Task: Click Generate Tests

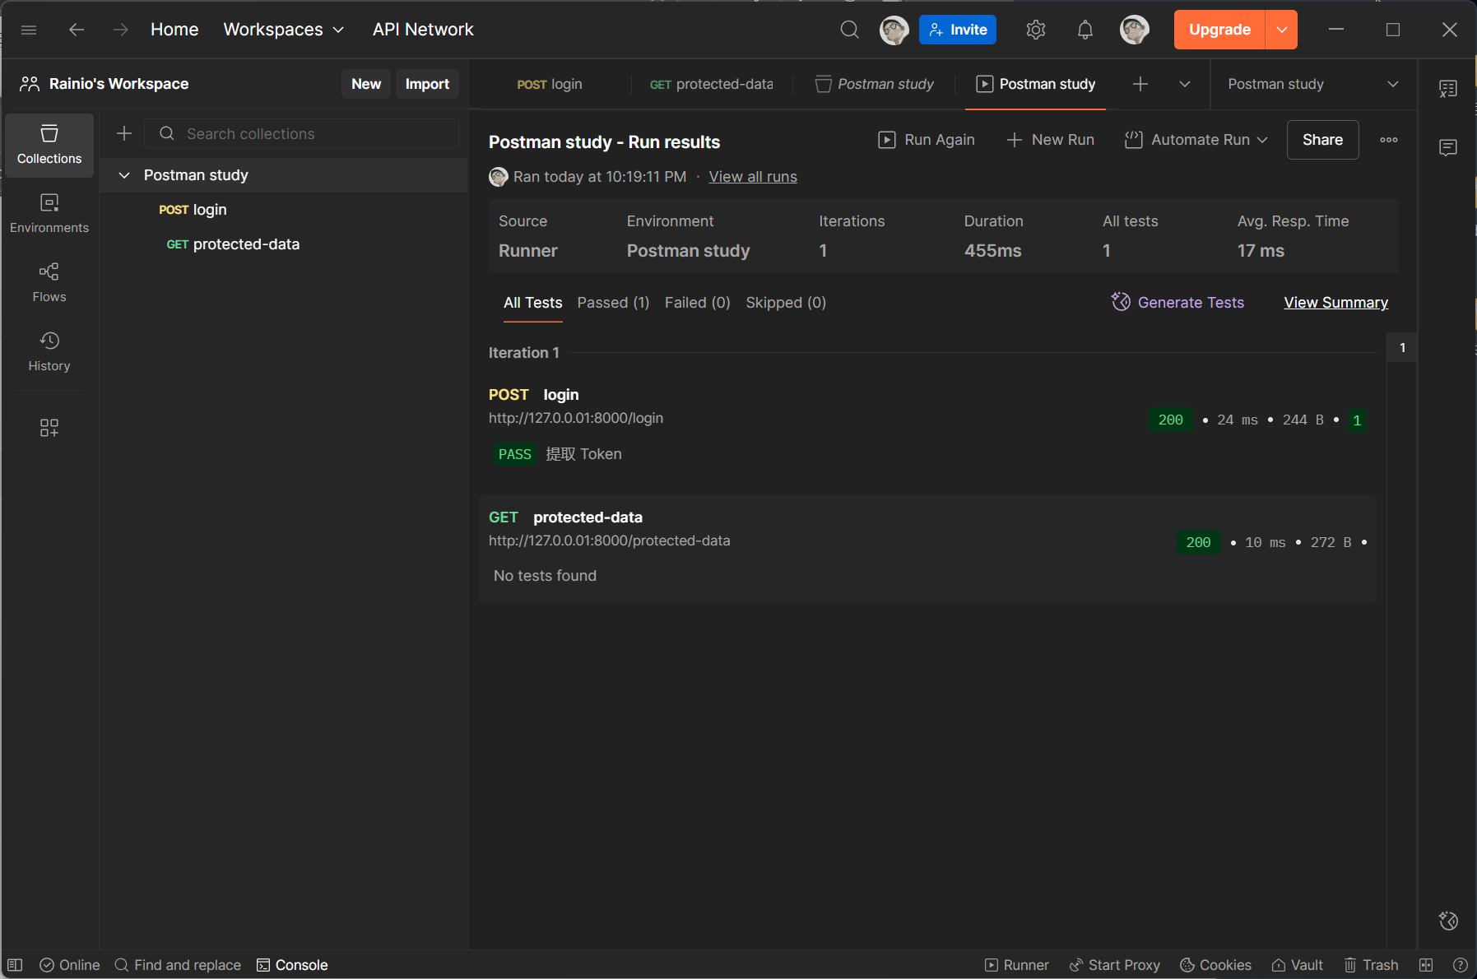Action: click(x=1177, y=303)
